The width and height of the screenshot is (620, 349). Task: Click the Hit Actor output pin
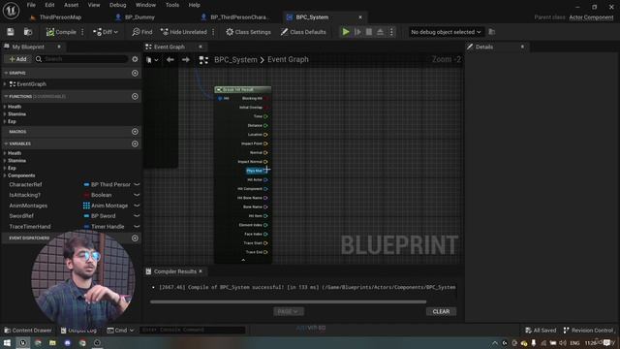(265, 179)
